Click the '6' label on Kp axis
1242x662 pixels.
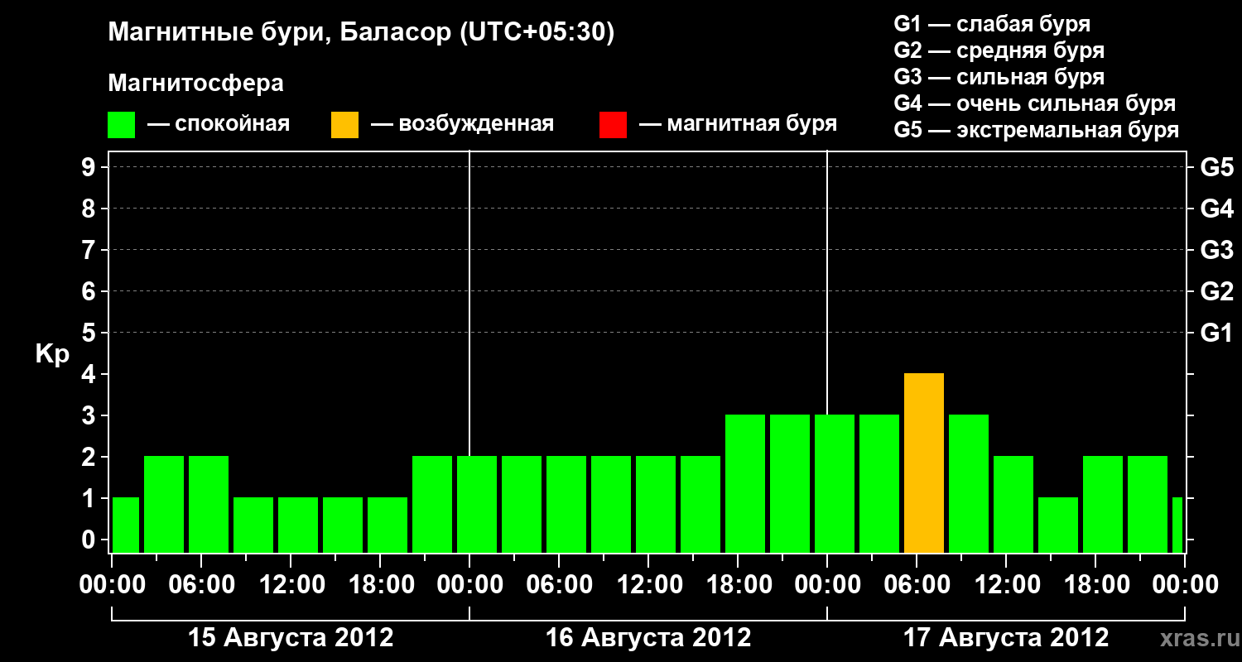click(x=90, y=291)
